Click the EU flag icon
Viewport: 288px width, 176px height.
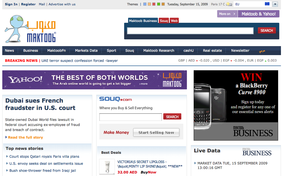267,4
